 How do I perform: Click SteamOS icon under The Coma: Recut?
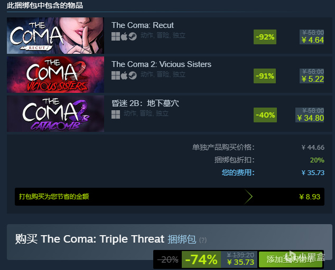coord(133,36)
